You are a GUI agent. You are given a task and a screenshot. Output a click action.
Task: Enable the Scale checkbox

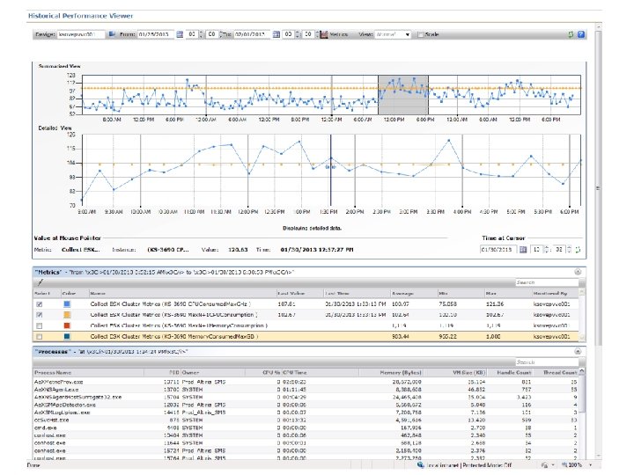pos(421,34)
